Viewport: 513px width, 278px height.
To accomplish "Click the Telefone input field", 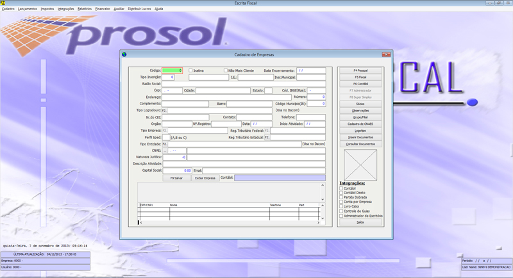I will pyautogui.click(x=311, y=117).
